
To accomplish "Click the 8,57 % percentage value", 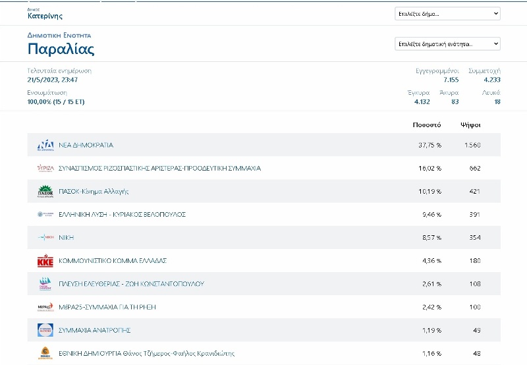I will tap(432, 238).
